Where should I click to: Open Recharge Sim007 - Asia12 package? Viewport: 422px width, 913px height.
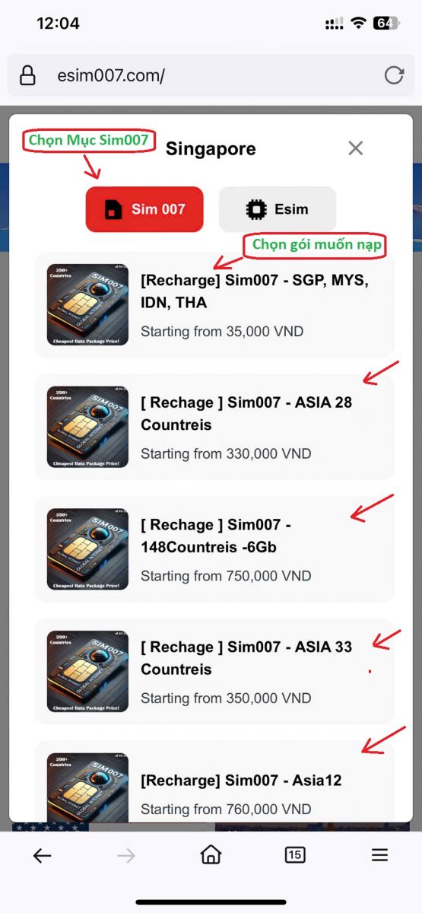tap(214, 781)
